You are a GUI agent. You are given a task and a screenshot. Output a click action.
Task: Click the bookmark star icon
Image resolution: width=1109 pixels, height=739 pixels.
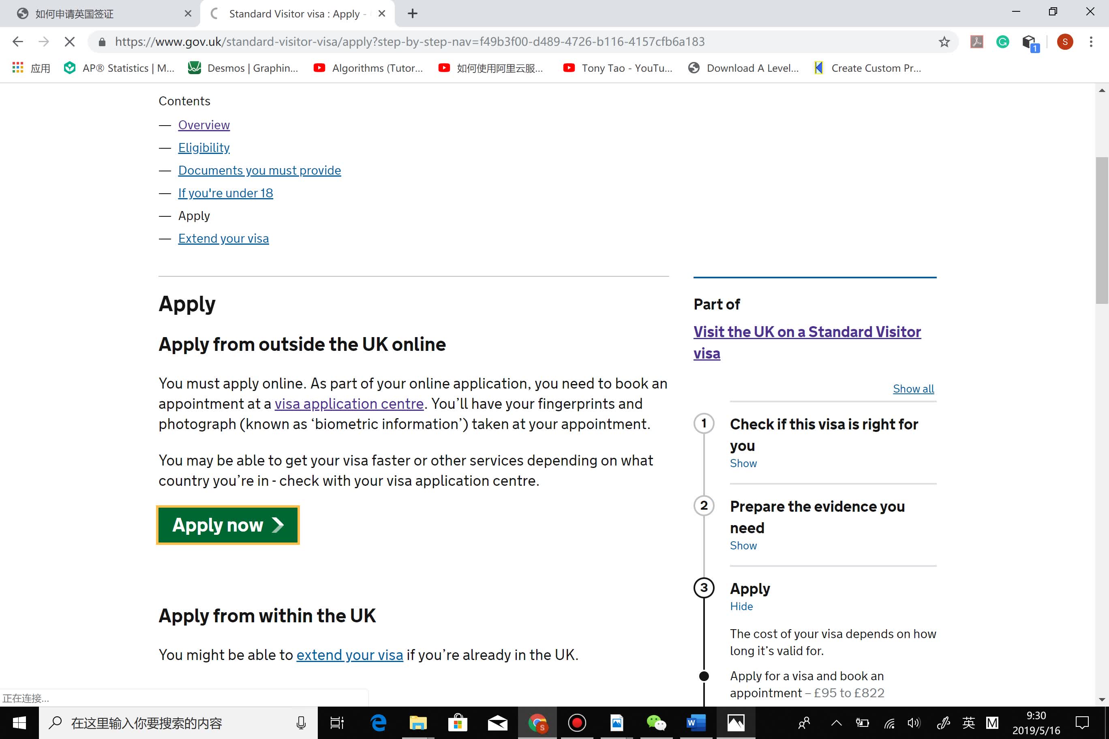[x=945, y=41]
